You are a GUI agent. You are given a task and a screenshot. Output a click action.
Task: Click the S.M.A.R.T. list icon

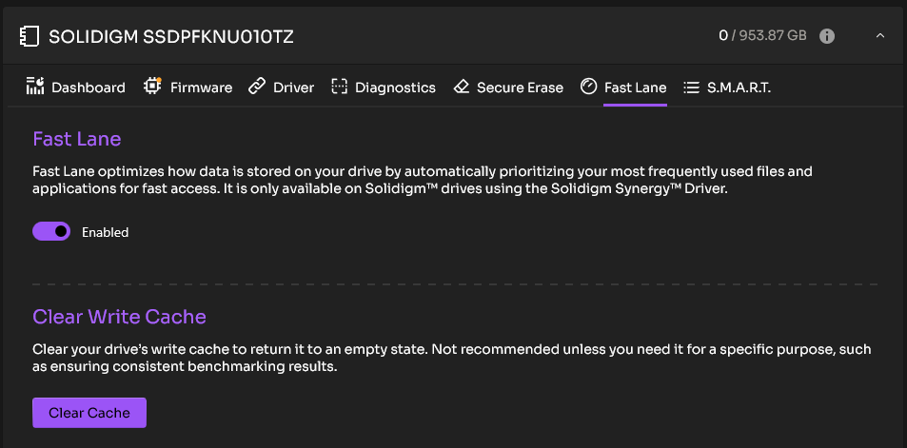click(x=691, y=88)
